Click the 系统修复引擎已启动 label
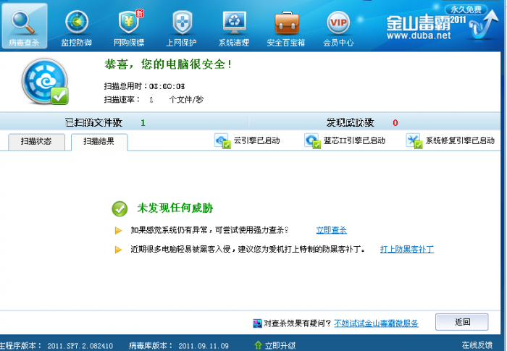507x351 pixels. [460, 141]
